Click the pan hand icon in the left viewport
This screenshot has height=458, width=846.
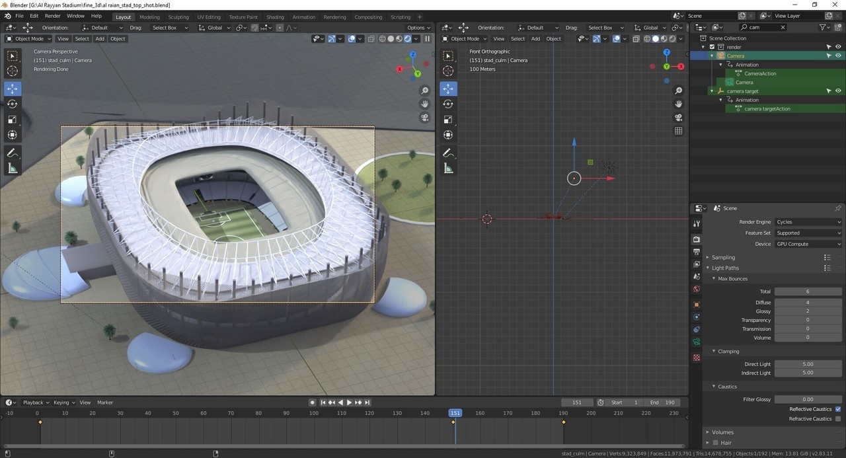coord(424,104)
